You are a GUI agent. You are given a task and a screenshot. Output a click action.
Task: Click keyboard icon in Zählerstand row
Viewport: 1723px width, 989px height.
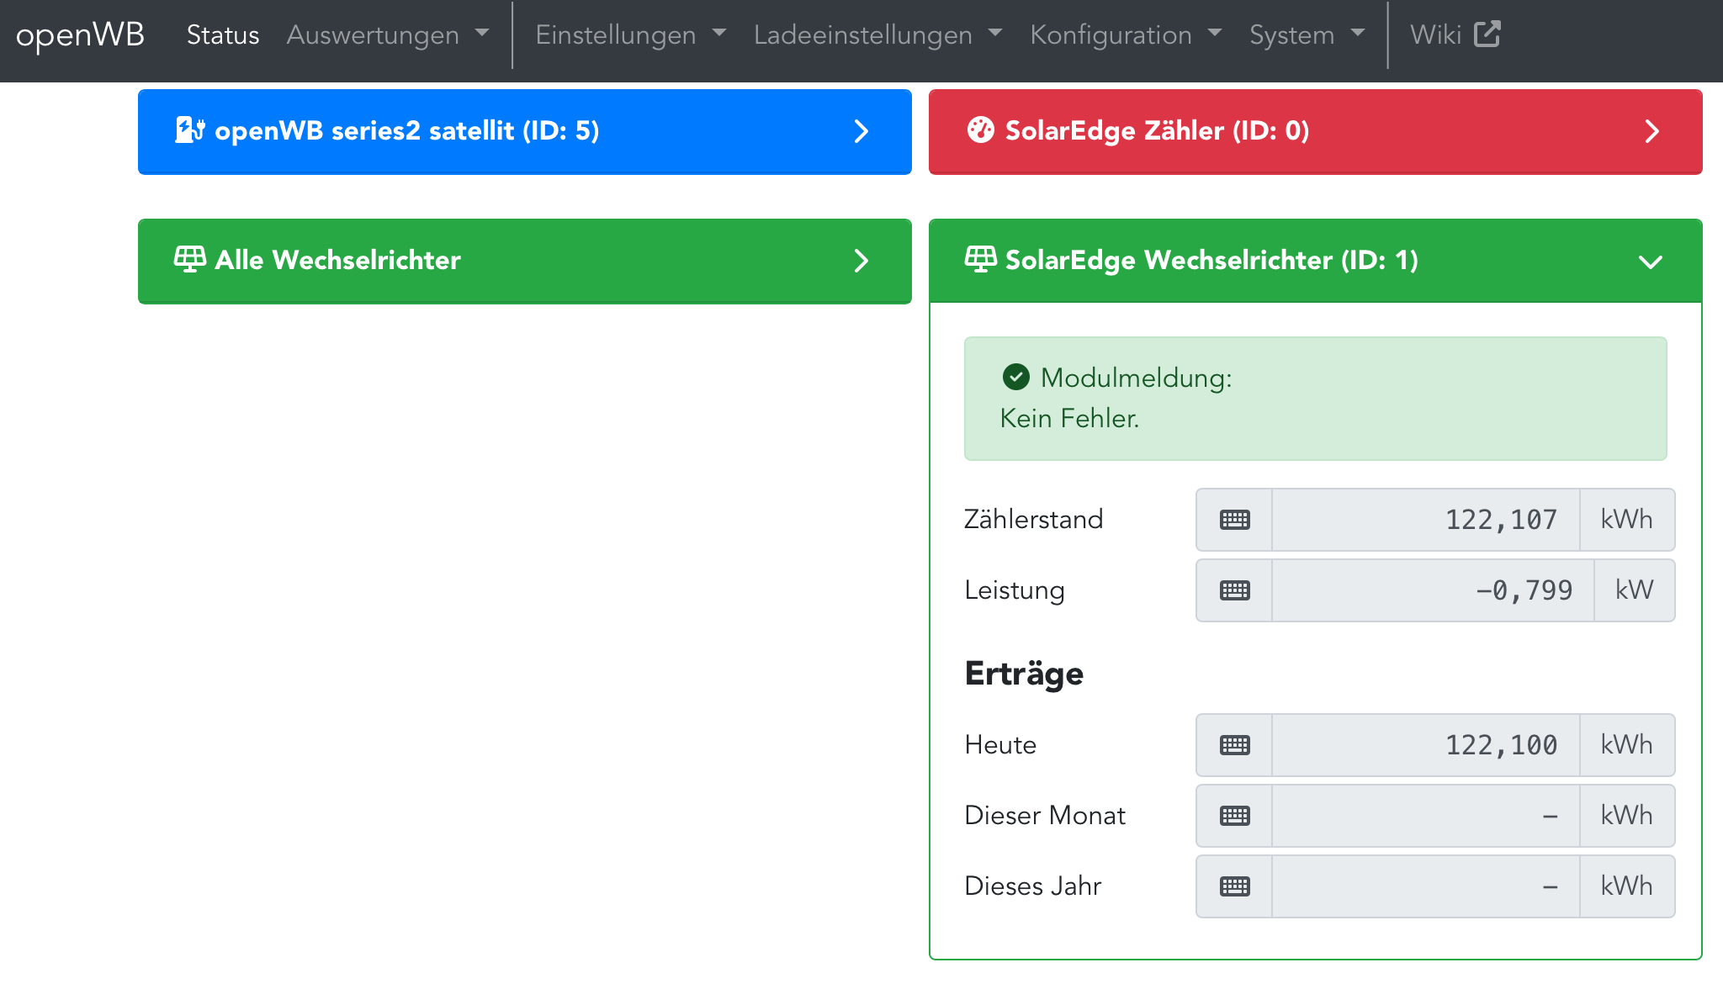click(1234, 520)
